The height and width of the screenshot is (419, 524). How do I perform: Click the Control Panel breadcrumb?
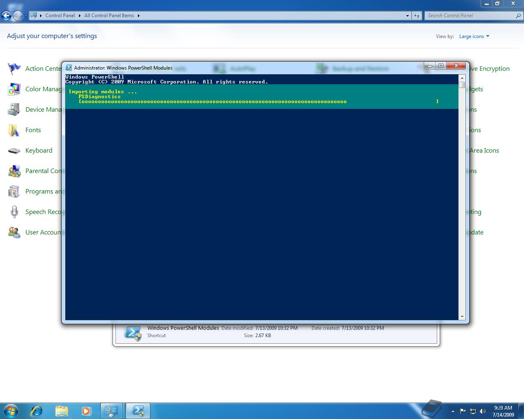[60, 16]
